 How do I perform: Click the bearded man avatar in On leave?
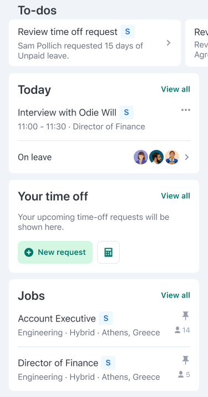(x=156, y=157)
